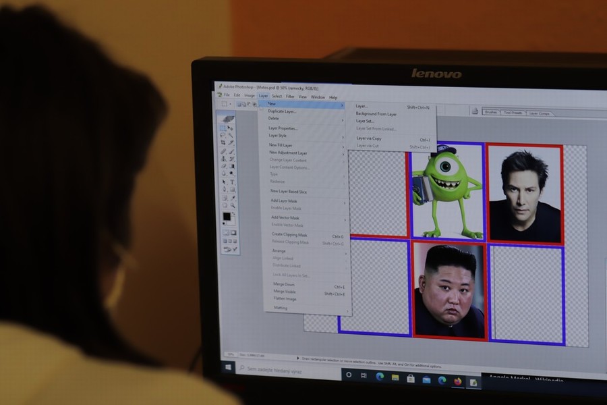Open the Edit menu
Viewport: 607px width, 405px height.
(237, 95)
